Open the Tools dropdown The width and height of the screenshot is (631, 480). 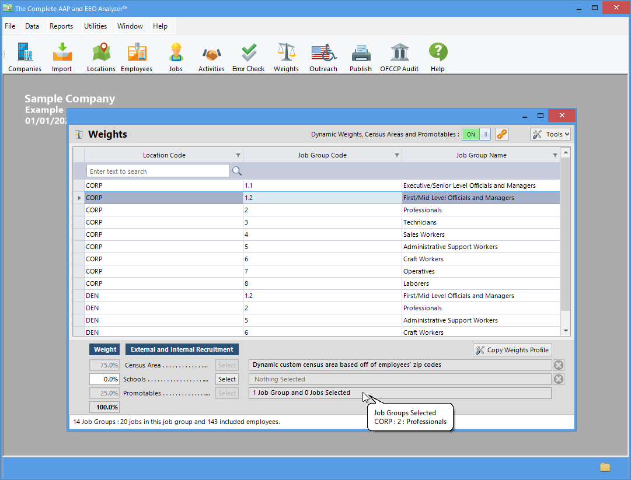click(x=550, y=134)
